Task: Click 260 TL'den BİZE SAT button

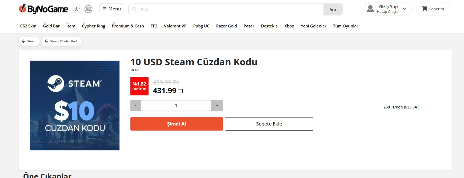Action: click(401, 107)
